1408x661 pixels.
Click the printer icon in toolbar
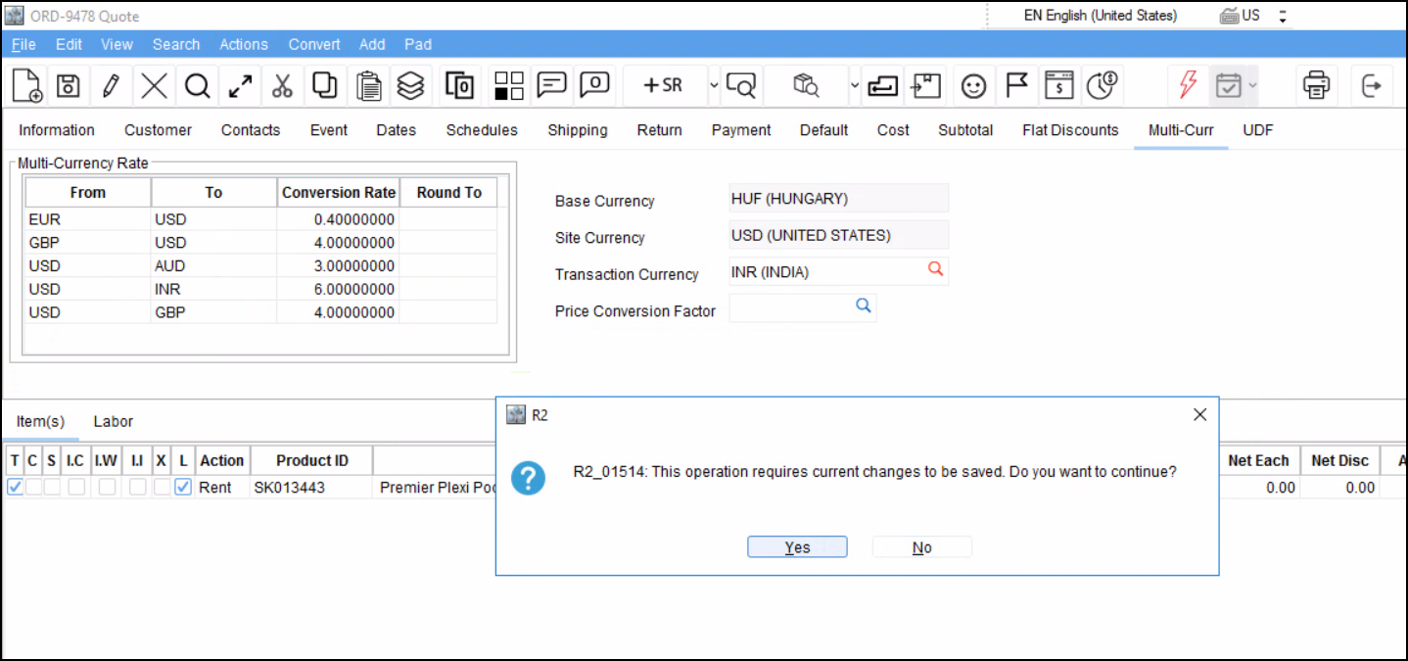(x=1316, y=86)
